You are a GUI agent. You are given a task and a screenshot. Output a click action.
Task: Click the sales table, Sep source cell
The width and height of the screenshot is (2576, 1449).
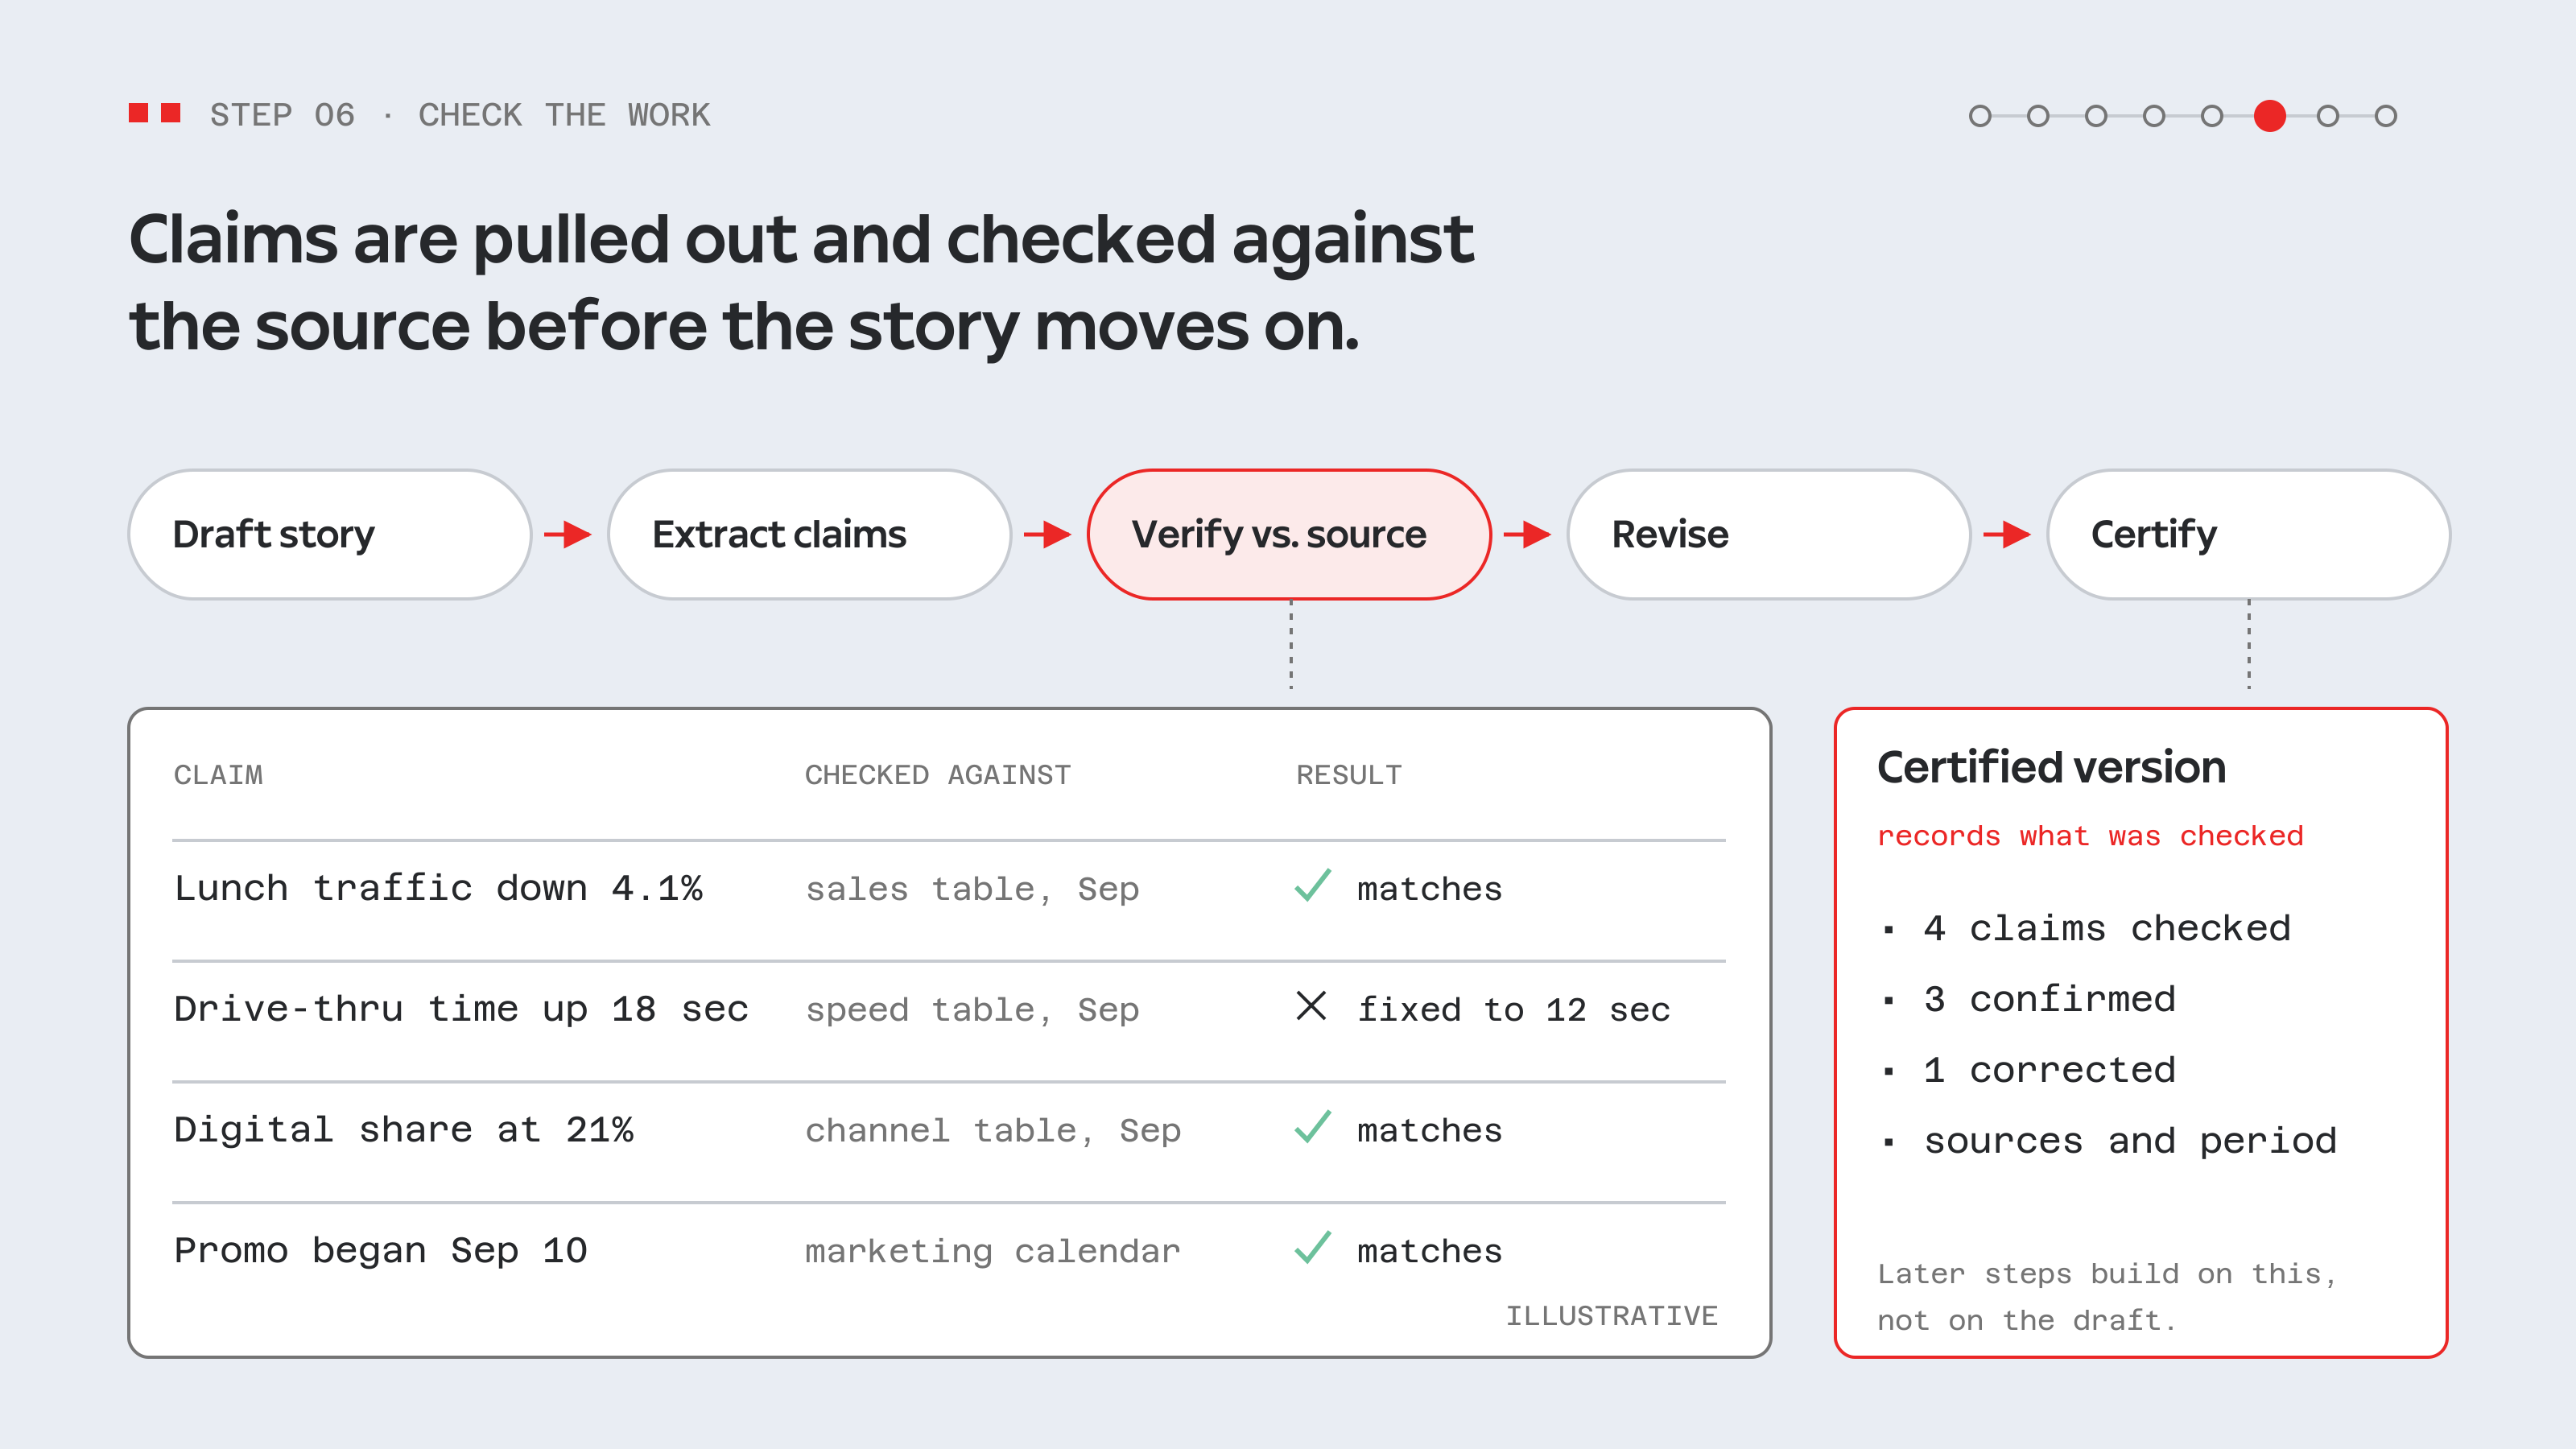tap(972, 889)
